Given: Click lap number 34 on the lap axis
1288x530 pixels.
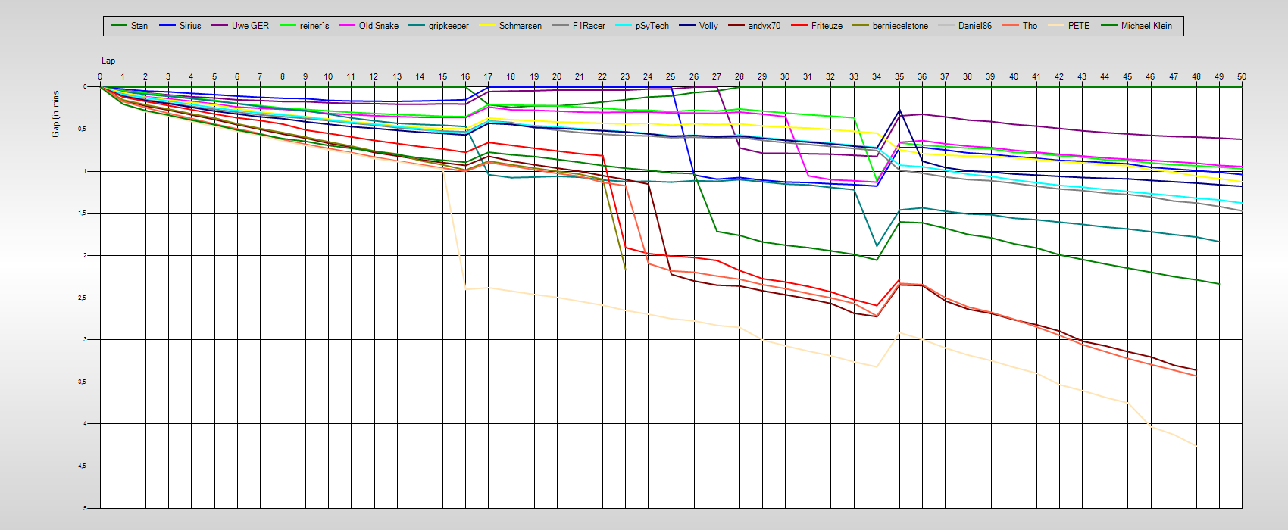Looking at the screenshot, I should [x=877, y=76].
